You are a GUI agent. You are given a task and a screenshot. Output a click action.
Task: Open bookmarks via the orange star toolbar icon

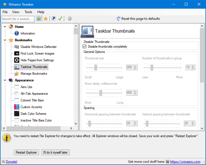tap(45, 19)
